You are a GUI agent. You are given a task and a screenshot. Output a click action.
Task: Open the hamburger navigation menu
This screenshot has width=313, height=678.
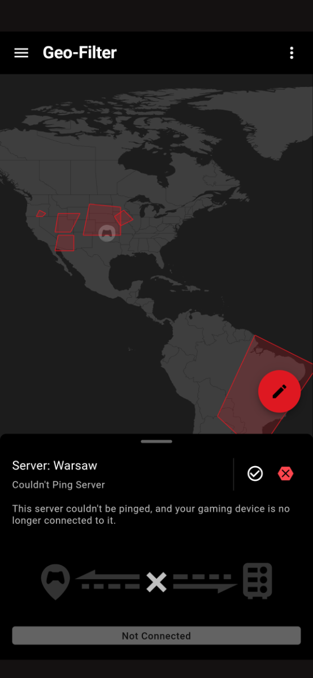pos(21,53)
